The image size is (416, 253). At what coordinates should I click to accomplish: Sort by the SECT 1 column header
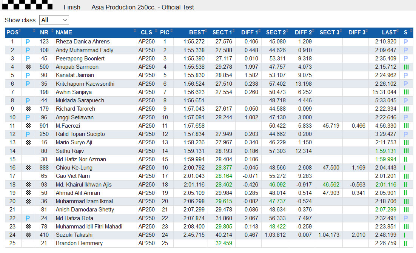[222, 32]
